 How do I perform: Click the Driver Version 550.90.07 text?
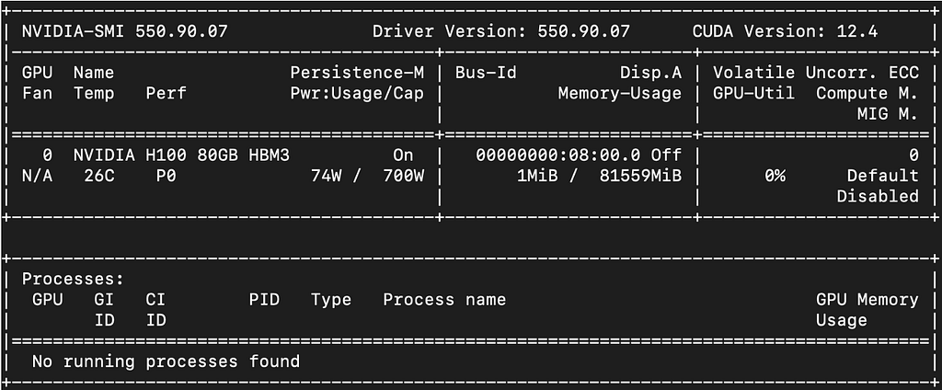pos(501,31)
